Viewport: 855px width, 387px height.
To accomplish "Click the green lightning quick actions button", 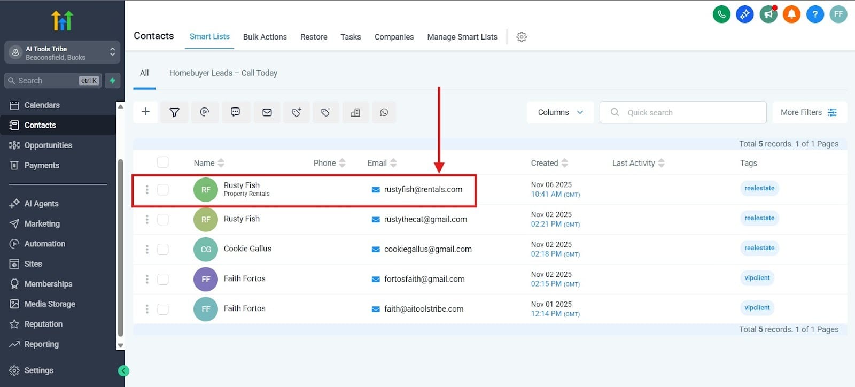I will click(112, 81).
